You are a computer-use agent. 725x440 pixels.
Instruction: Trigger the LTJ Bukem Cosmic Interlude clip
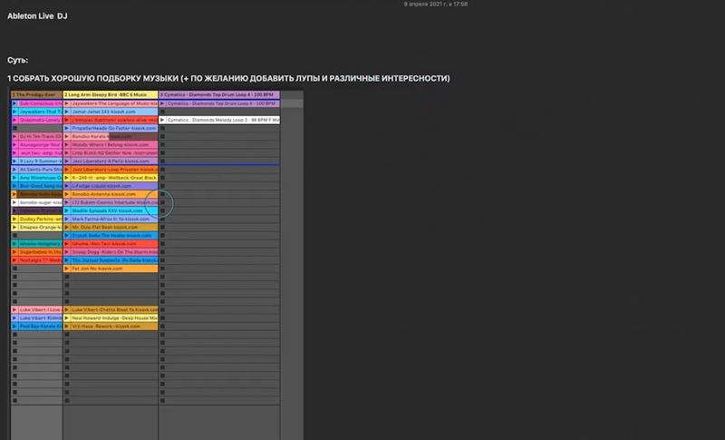pos(67,202)
